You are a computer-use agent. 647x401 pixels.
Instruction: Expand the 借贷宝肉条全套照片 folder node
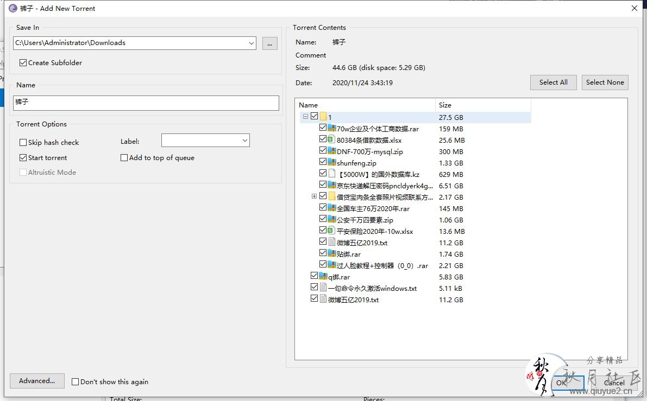(x=314, y=196)
